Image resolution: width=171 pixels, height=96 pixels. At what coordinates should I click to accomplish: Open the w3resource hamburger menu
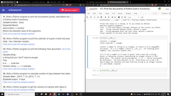pyautogui.click(x=3, y=10)
